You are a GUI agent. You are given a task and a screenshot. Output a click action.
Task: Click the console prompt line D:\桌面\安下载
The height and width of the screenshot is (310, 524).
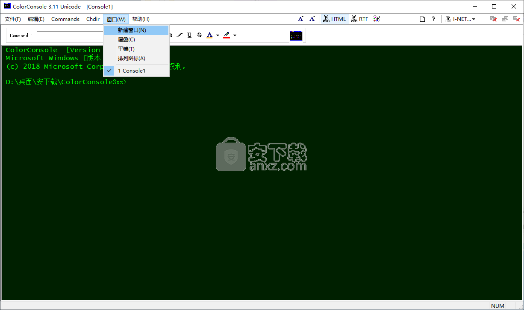[x=66, y=82]
